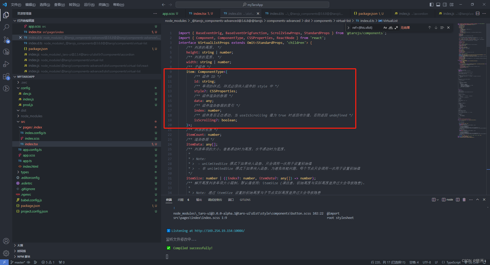Open the Source Control view with badge 18
Screen dimensions: 490x265
6,39
